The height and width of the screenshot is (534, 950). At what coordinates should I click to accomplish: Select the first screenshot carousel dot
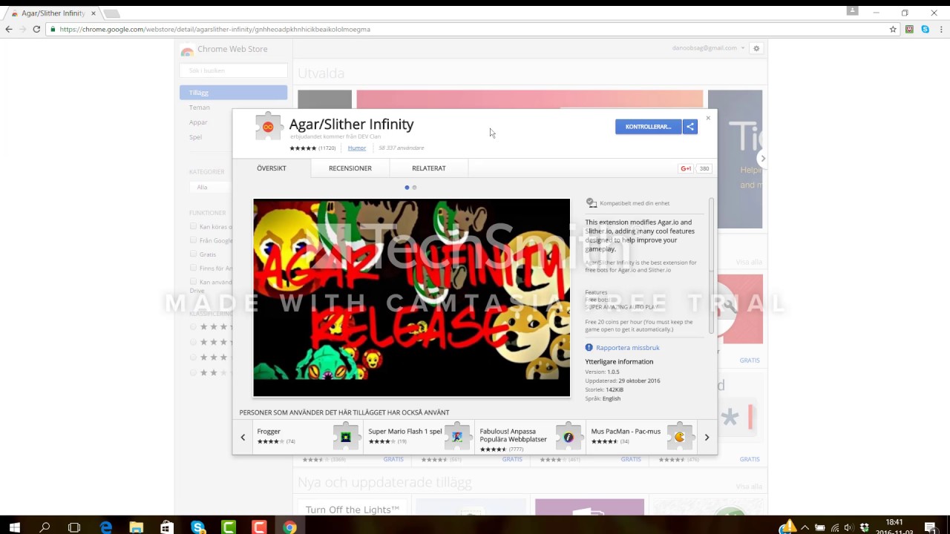pyautogui.click(x=407, y=188)
